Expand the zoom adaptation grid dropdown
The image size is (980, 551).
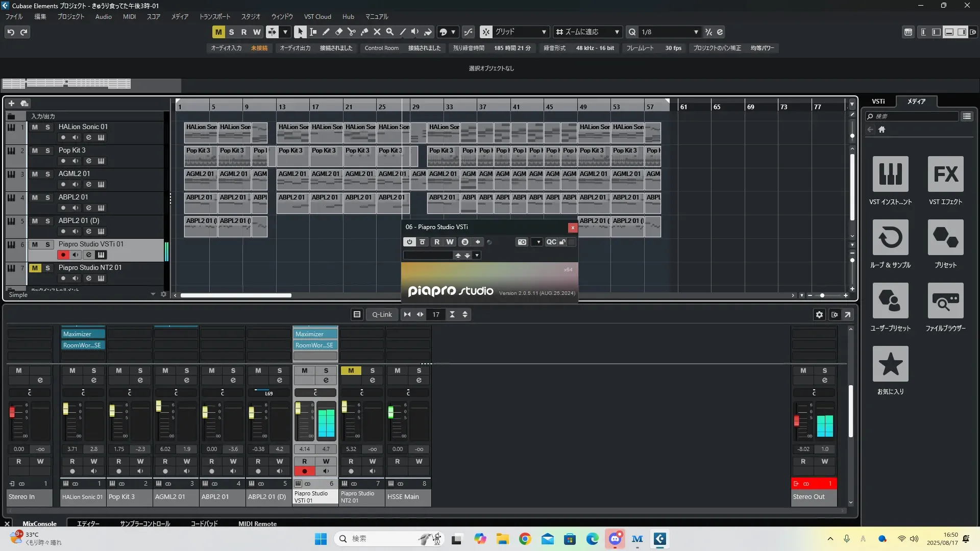pyautogui.click(x=617, y=32)
